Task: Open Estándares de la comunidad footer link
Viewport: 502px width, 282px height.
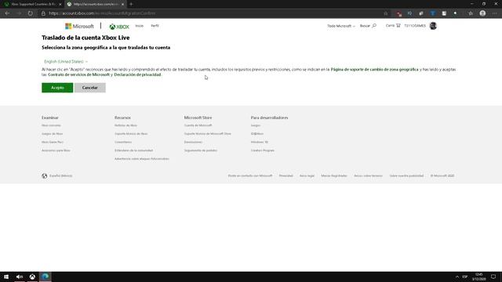Action: (134, 150)
